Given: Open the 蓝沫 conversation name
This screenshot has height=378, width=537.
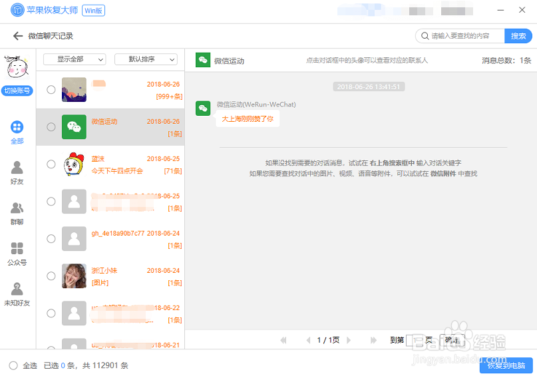Looking at the screenshot, I should click(x=98, y=159).
